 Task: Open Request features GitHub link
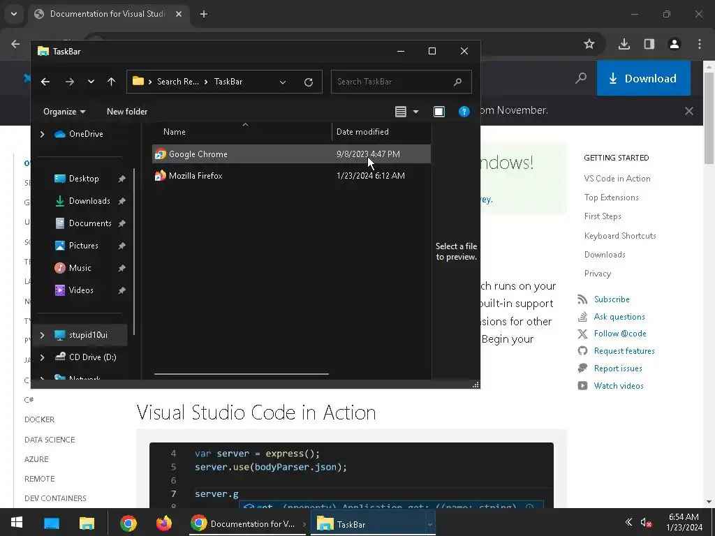(624, 351)
